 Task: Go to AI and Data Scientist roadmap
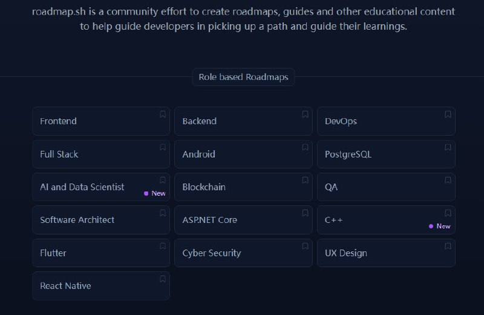(82, 187)
